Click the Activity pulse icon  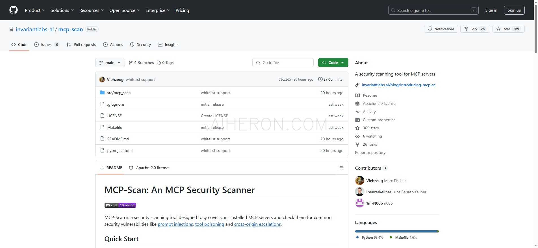(357, 112)
